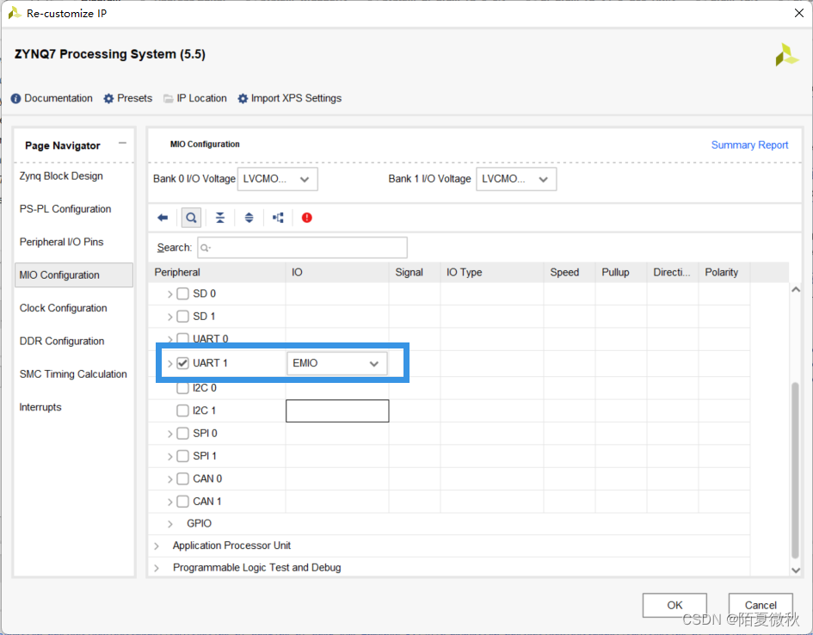Click the empty IO cell for I2C 1

click(x=337, y=410)
